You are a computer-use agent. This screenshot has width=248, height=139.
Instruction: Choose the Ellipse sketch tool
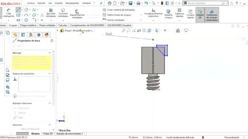click(34, 15)
